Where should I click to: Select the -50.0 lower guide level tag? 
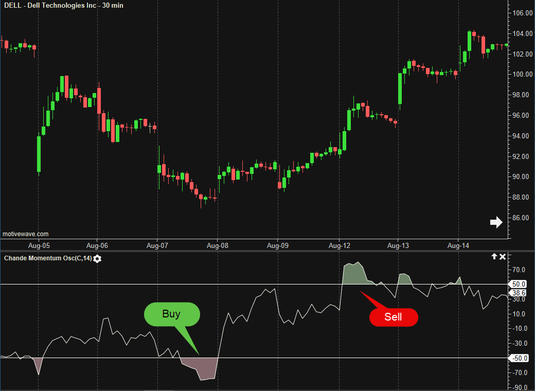pos(518,358)
